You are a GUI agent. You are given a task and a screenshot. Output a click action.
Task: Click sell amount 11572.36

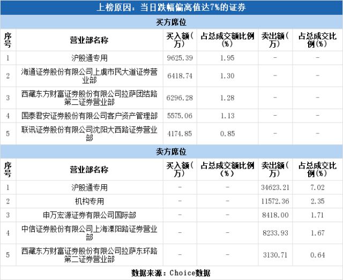[275, 201]
